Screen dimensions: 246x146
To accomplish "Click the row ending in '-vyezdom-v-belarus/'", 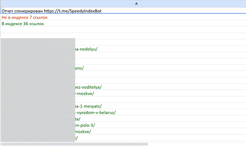I will (123, 112).
